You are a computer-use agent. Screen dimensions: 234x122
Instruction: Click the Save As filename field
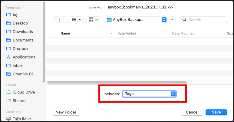140,7
